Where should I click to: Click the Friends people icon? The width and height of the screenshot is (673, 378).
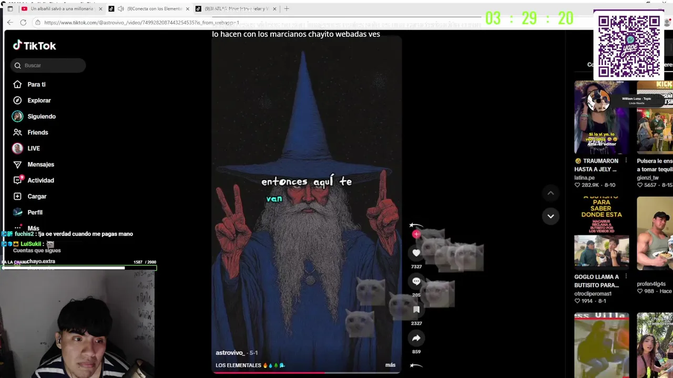18,132
